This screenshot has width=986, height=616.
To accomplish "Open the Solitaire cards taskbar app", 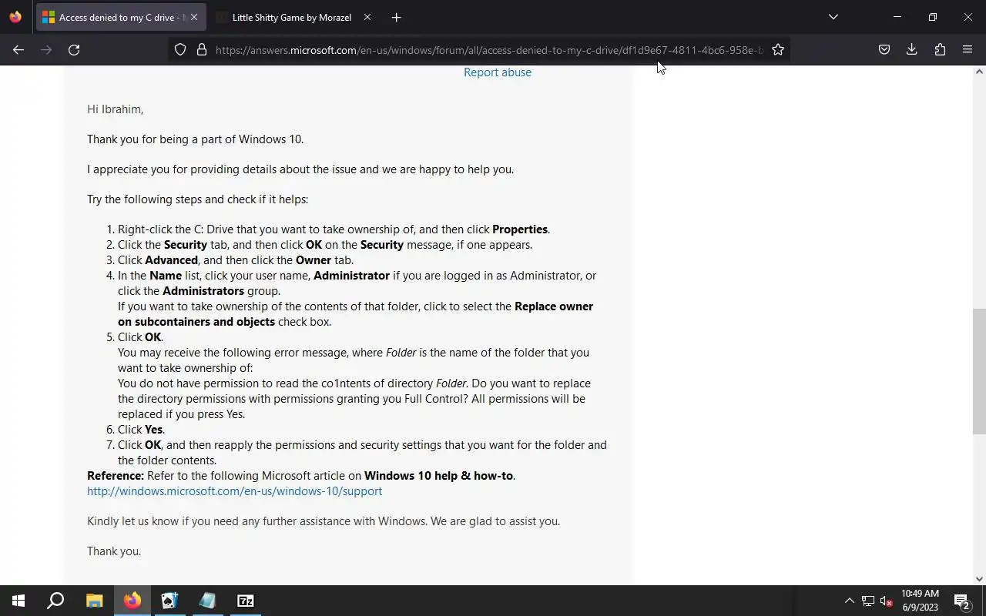I will click(169, 601).
